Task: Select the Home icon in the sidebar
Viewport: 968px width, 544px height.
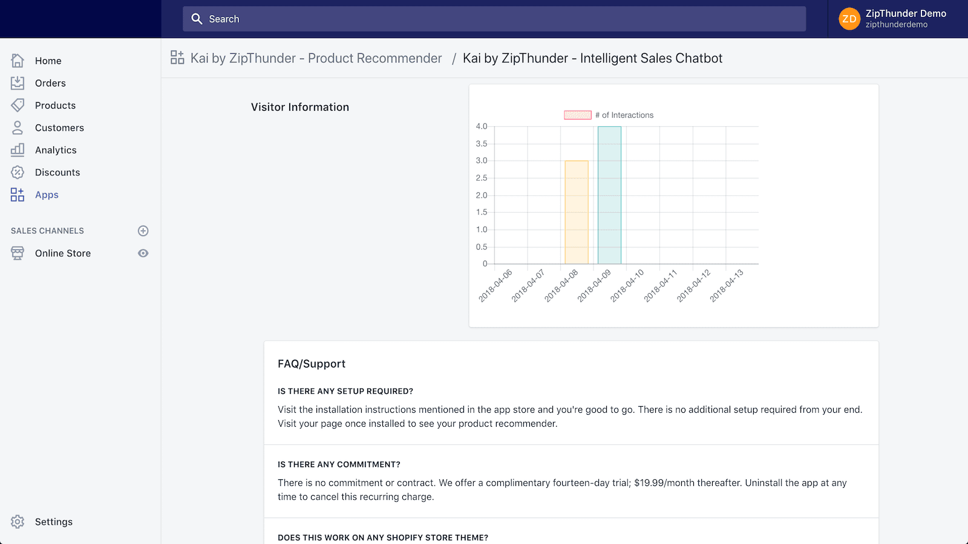Action: (18, 60)
